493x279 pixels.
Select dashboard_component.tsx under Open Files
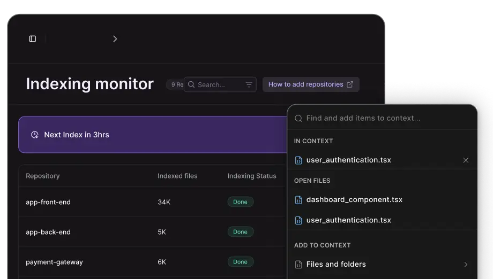354,200
